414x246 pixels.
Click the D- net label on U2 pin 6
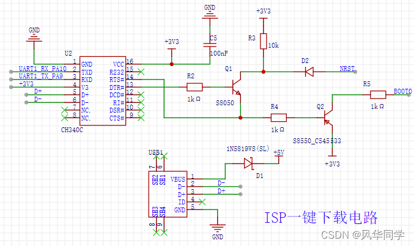(38, 99)
